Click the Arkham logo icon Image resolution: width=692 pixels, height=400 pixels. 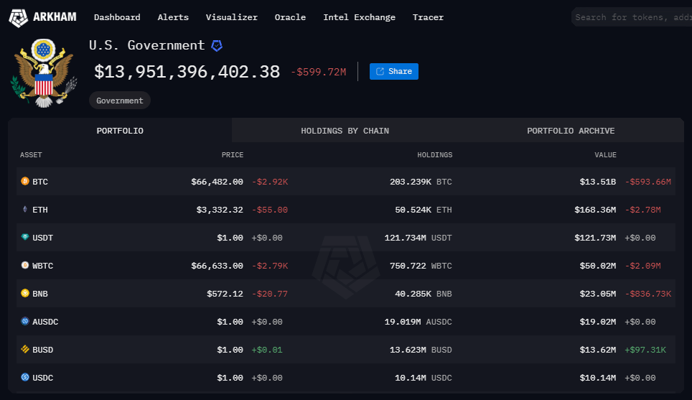coord(19,17)
